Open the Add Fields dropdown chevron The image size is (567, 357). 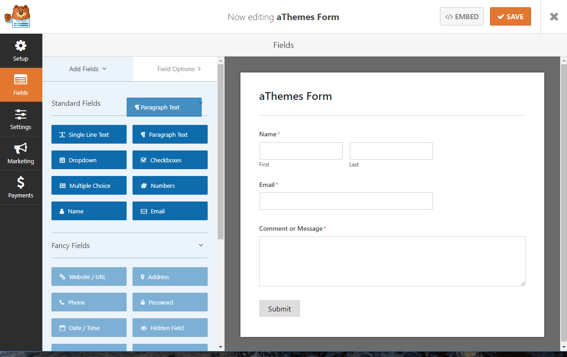pos(105,69)
